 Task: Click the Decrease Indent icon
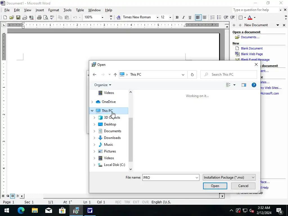click(226, 17)
